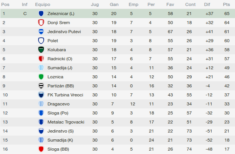Image resolution: width=235 pixels, height=154 pixels.
Task: Select the Radnicki (O) red badge
Action: coord(41,59)
